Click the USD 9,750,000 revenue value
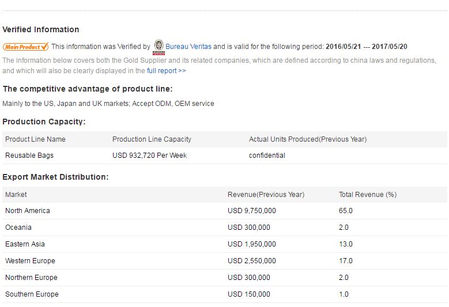The image size is (449, 307). coord(251,211)
